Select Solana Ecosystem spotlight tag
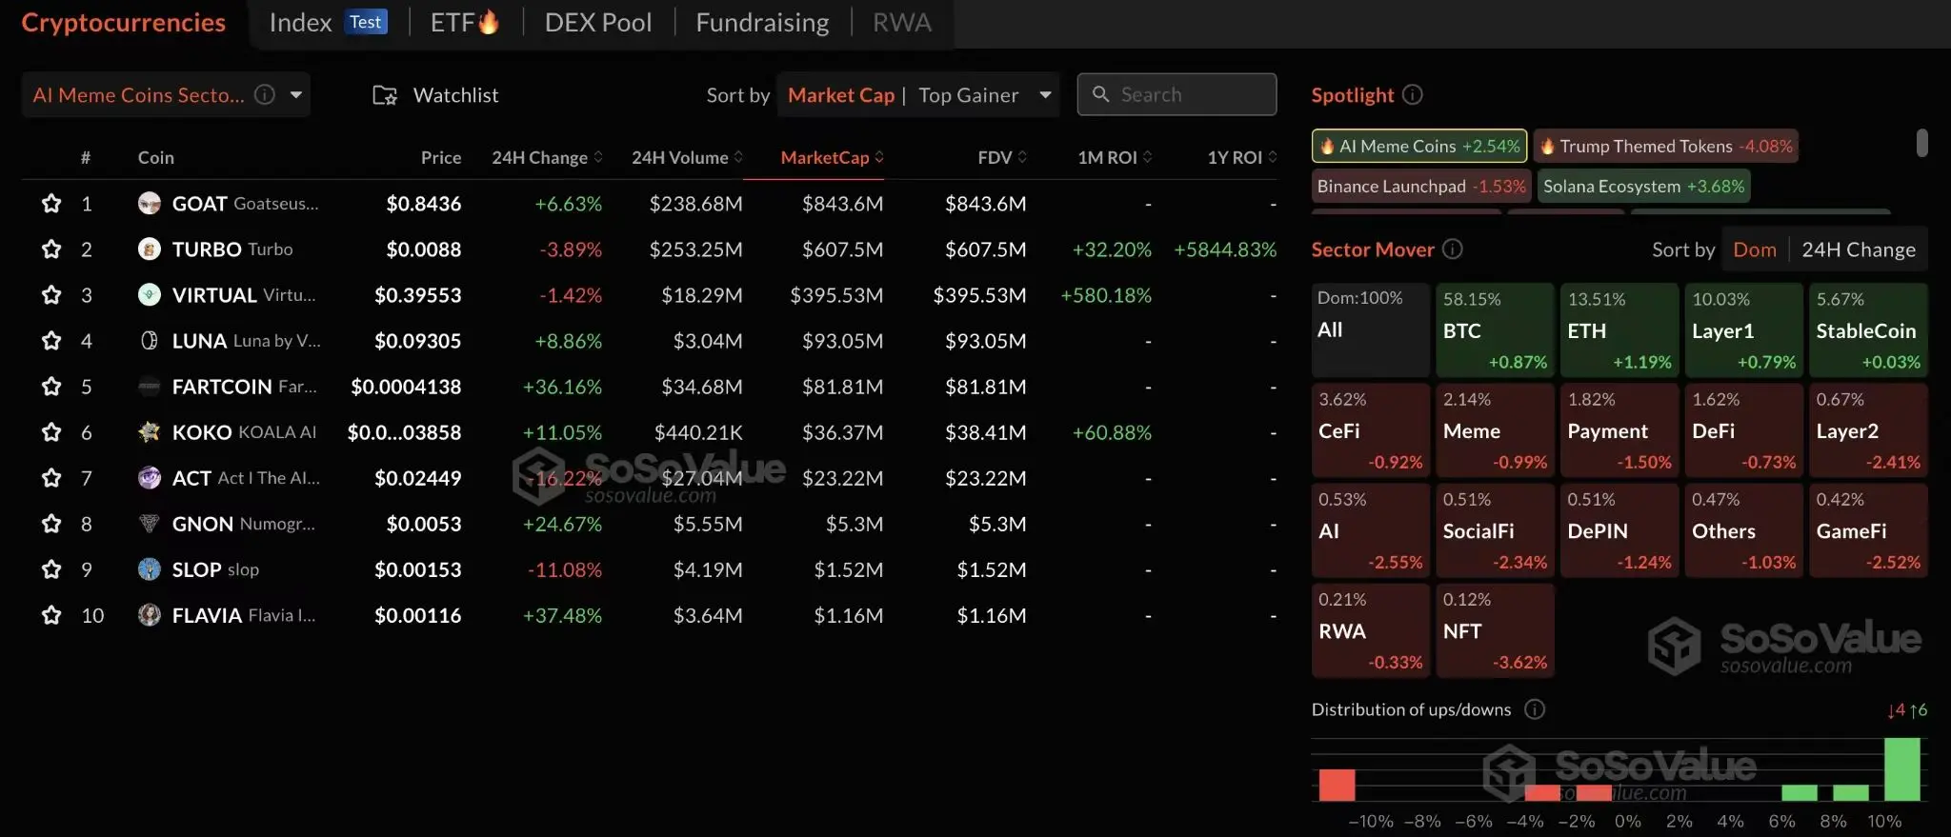The height and width of the screenshot is (837, 1951). [x=1643, y=186]
